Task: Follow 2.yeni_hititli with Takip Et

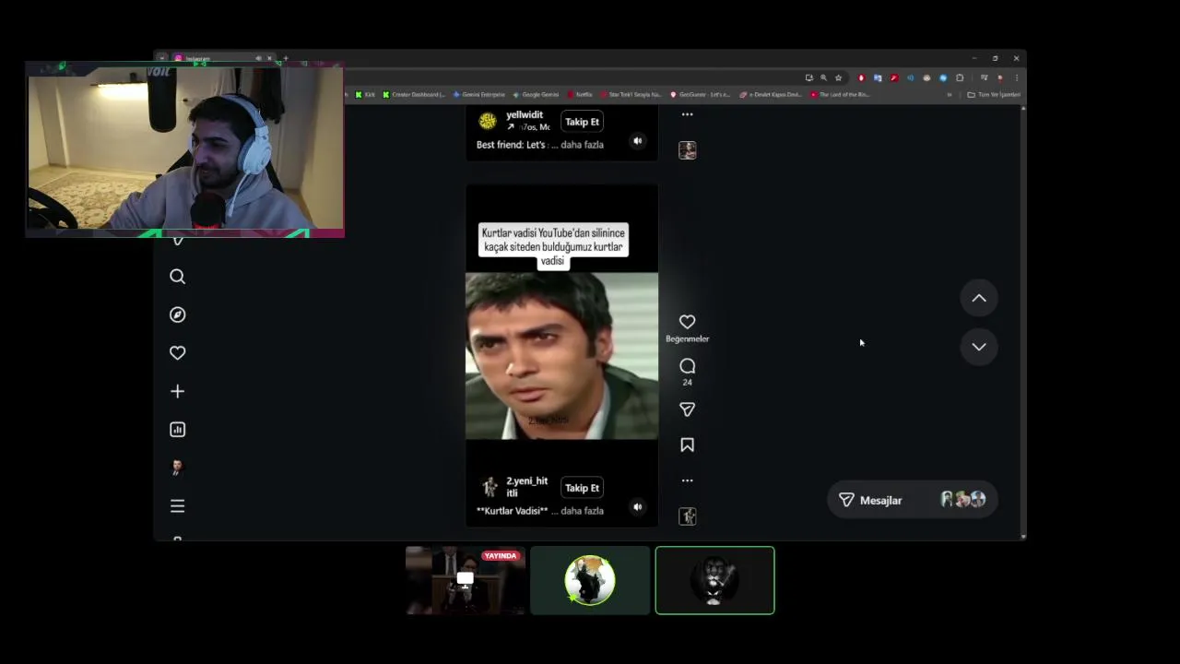Action: click(582, 488)
